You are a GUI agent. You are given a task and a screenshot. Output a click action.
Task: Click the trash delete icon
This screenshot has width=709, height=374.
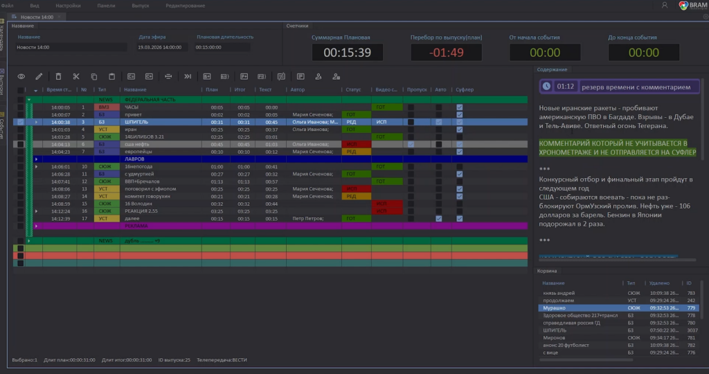click(58, 76)
